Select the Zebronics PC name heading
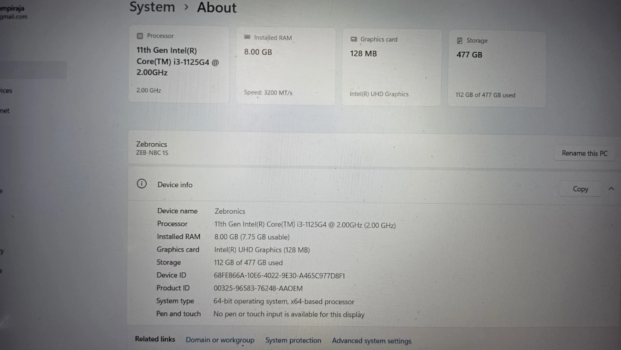Image resolution: width=621 pixels, height=350 pixels. [x=151, y=144]
